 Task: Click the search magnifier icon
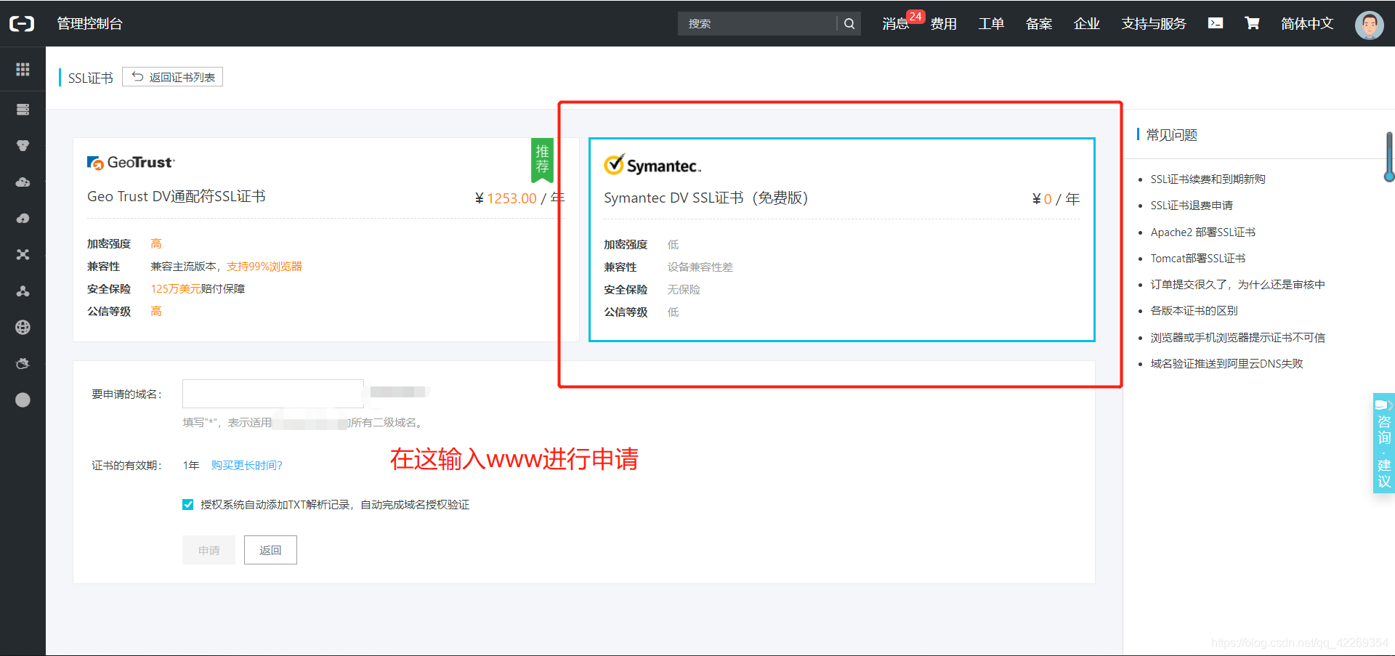pyautogui.click(x=849, y=23)
